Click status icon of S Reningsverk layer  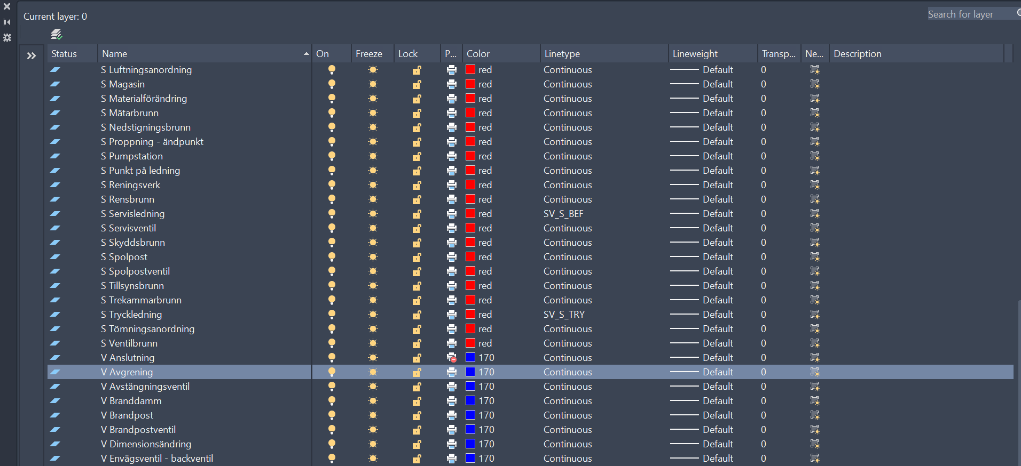point(55,185)
